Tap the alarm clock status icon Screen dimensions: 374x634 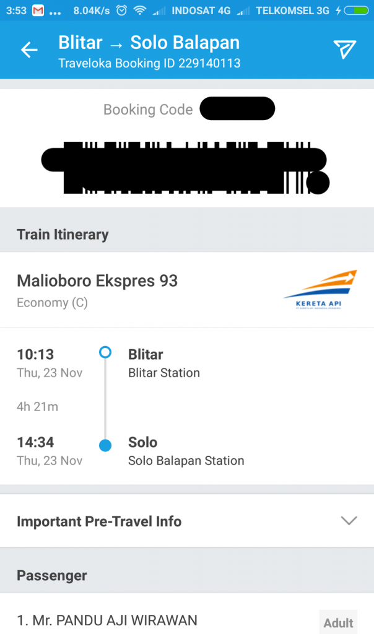[x=121, y=11]
